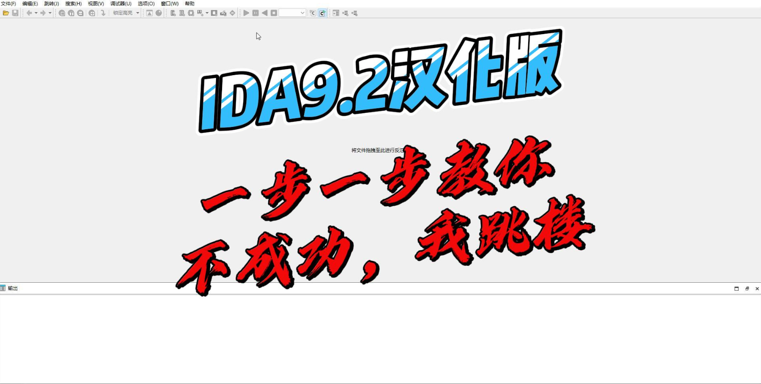
Task: Click the last toolbar icon on the right
Action: (x=355, y=13)
